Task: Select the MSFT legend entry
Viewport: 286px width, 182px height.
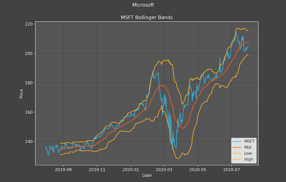Action: [244, 141]
